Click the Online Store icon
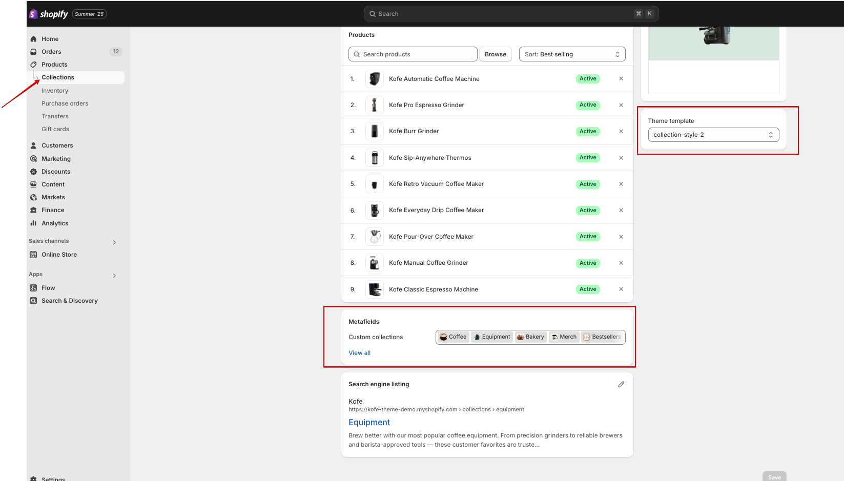844x481 pixels. 33,255
